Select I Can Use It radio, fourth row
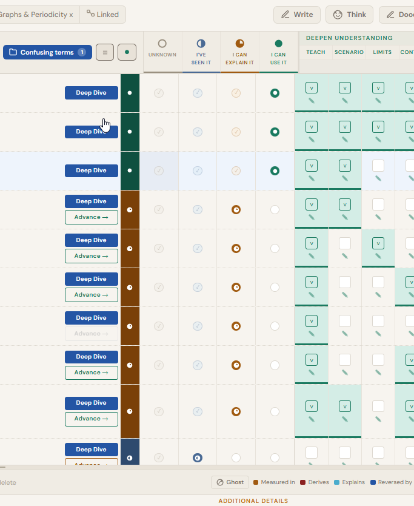This screenshot has width=414, height=506. coord(275,209)
